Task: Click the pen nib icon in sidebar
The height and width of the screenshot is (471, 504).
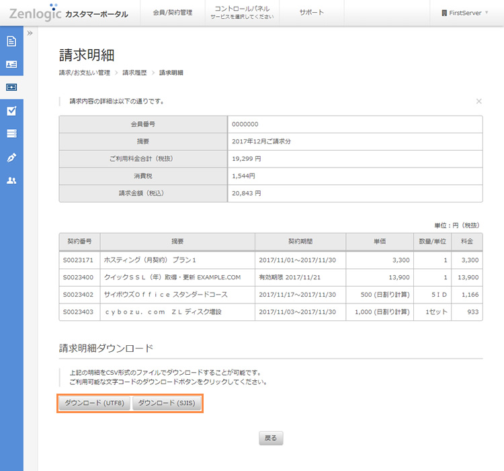Action: coord(11,157)
